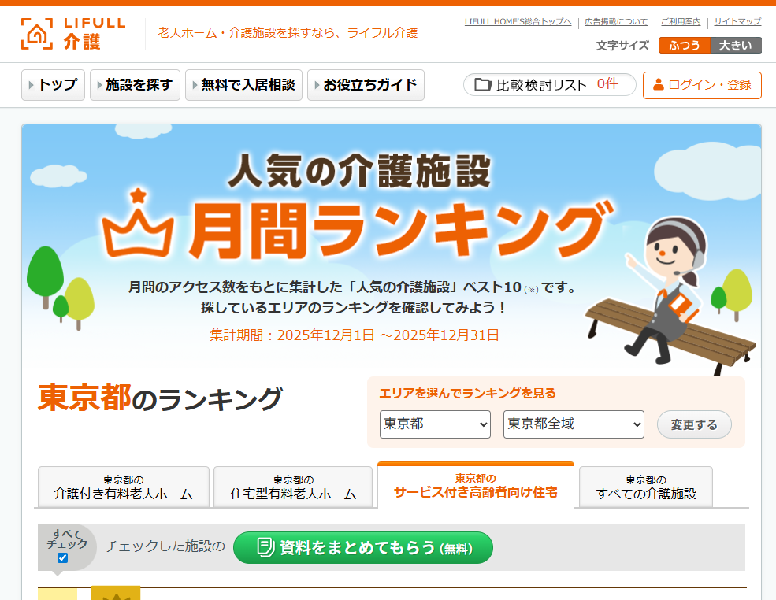Screen dimensions: 776x600
Task: Click the document icon on 資料をまとめてもらう
Action: click(265, 547)
